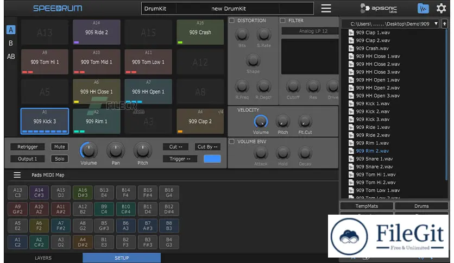
Task: Open the Output 1 selector
Action: 28,159
